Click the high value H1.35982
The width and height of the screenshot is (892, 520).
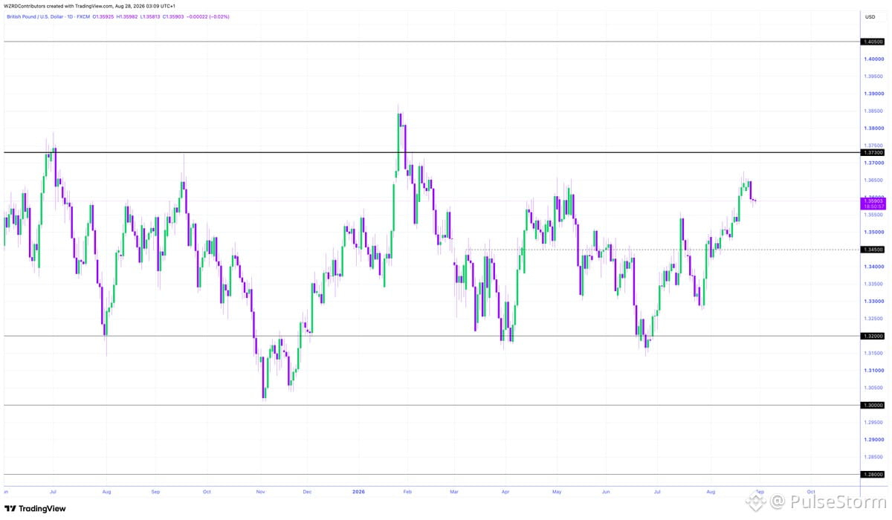[127, 16]
